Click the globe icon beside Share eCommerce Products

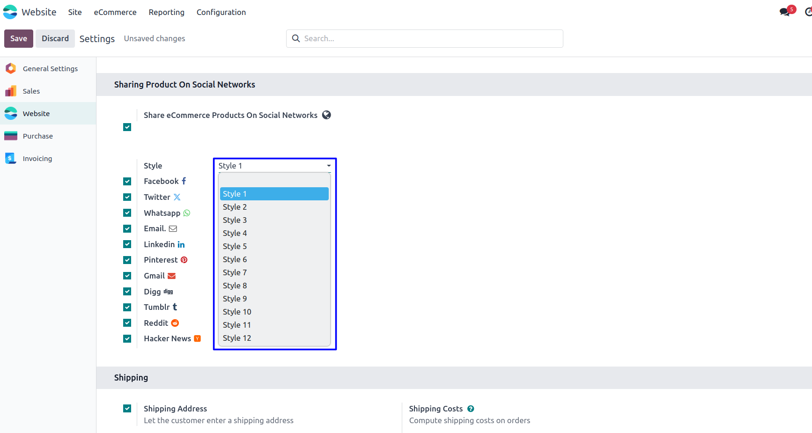(326, 115)
